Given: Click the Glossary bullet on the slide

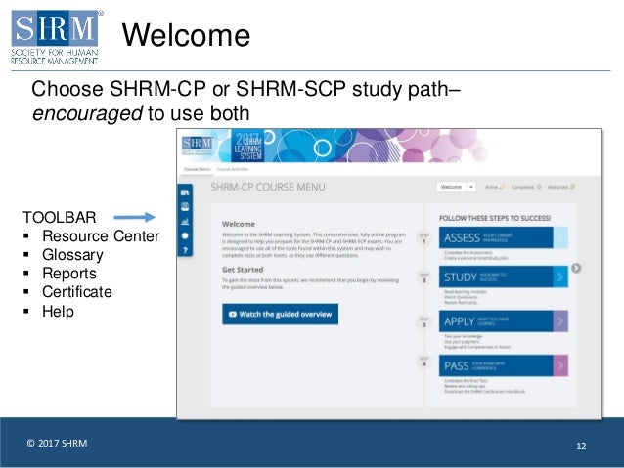Looking at the screenshot, I should [x=72, y=255].
